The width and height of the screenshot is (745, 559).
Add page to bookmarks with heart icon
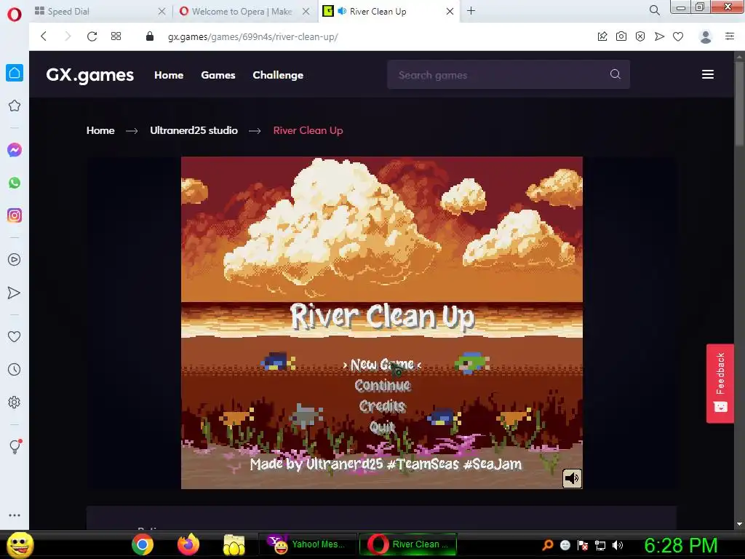678,36
